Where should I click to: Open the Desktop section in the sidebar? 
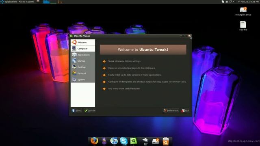(83, 67)
